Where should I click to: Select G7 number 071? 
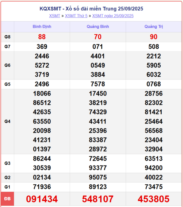[98, 47]
